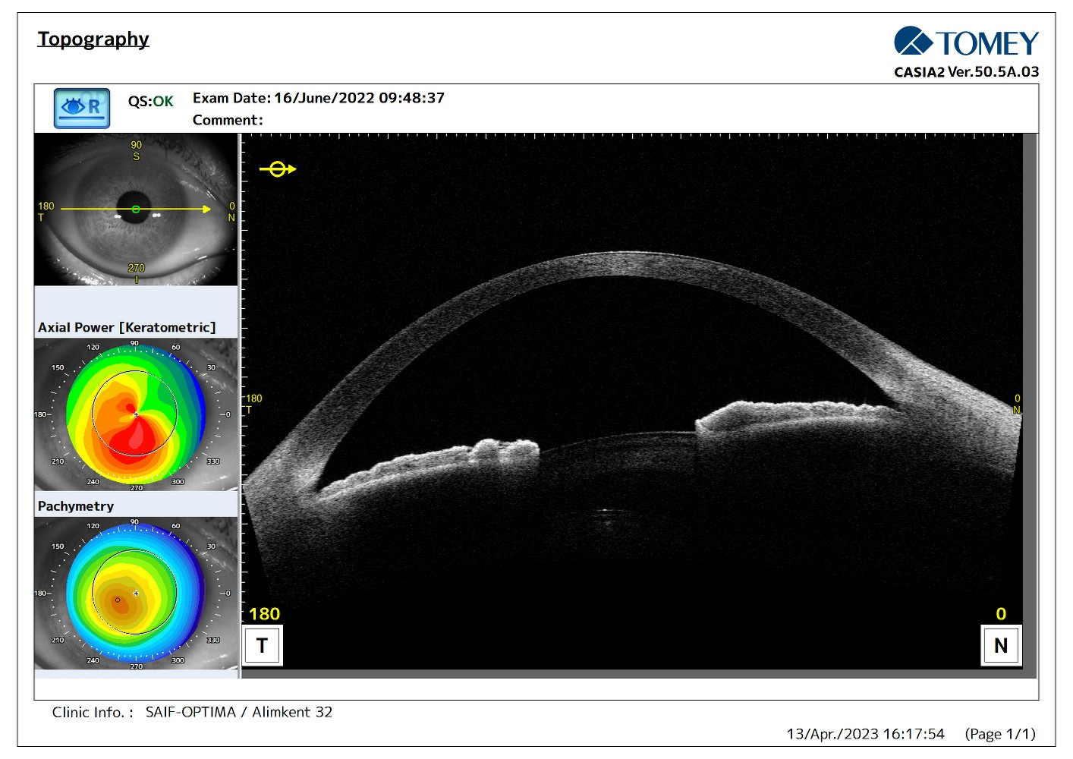Viewport: 1073px width, 759px height.
Task: Click the Pachymetry section label
Action: (76, 506)
